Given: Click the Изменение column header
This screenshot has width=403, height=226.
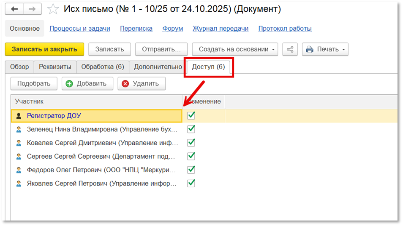Looking at the screenshot, I should [204, 101].
